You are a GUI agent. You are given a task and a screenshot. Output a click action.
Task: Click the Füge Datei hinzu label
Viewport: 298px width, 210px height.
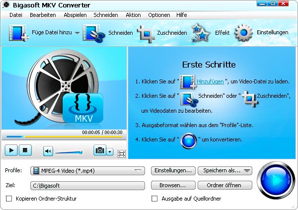(x=52, y=32)
